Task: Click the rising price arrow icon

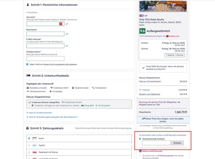Action: pyautogui.click(x=143, y=119)
